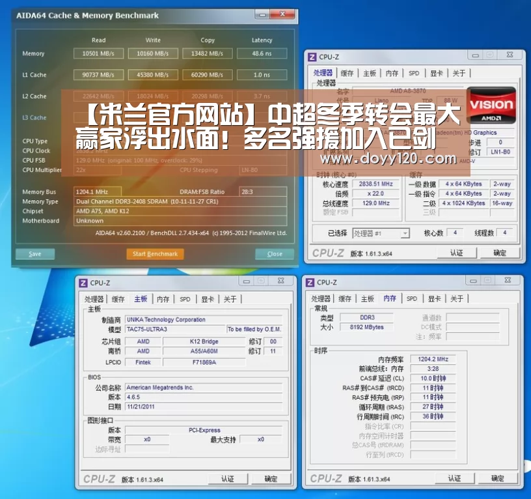This screenshot has width=531, height=499.
Task: Click BIOS date 11/21/2011
Action: pos(204,406)
